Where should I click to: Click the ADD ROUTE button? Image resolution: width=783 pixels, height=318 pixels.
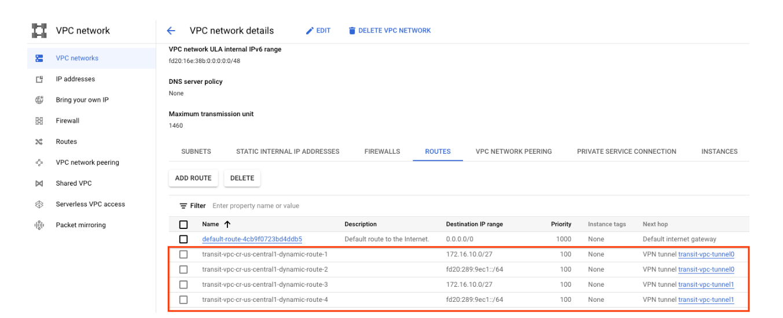coord(193,178)
